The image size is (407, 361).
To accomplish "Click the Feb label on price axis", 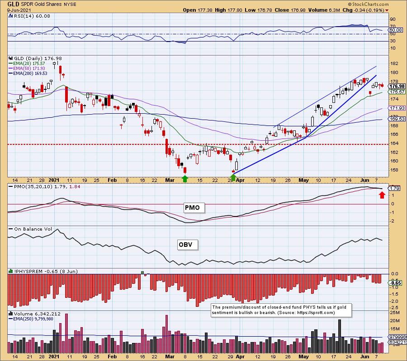I will click(112, 180).
